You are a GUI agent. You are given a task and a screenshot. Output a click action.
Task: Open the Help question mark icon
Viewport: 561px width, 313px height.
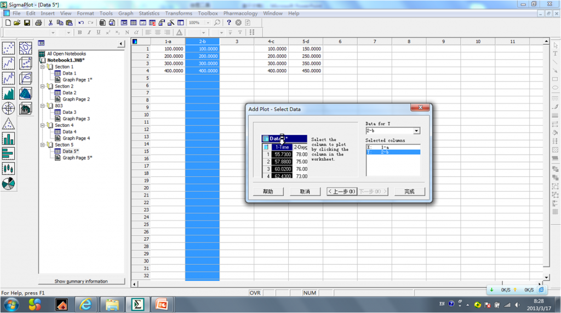[228, 22]
